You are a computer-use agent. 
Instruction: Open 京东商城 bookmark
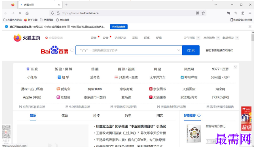62,20
